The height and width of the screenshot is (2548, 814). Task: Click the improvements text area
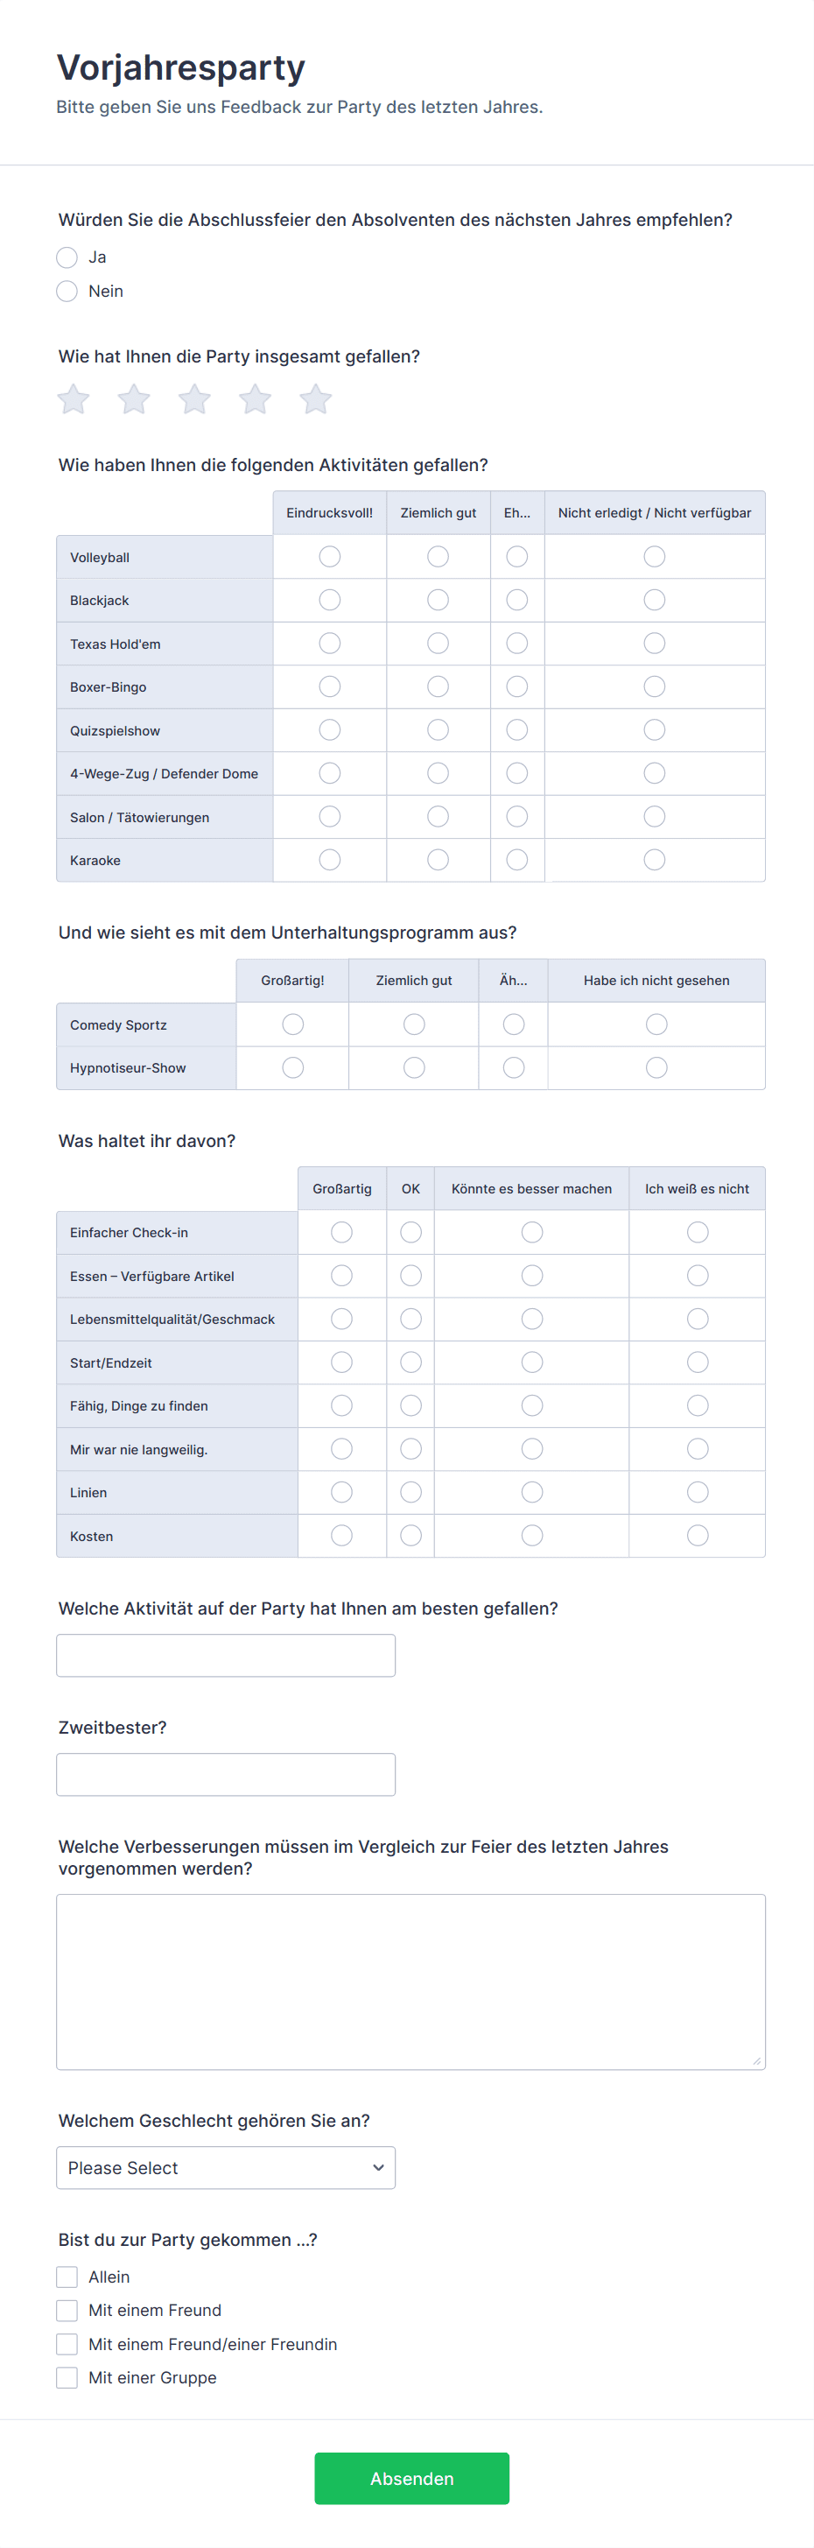[411, 1981]
